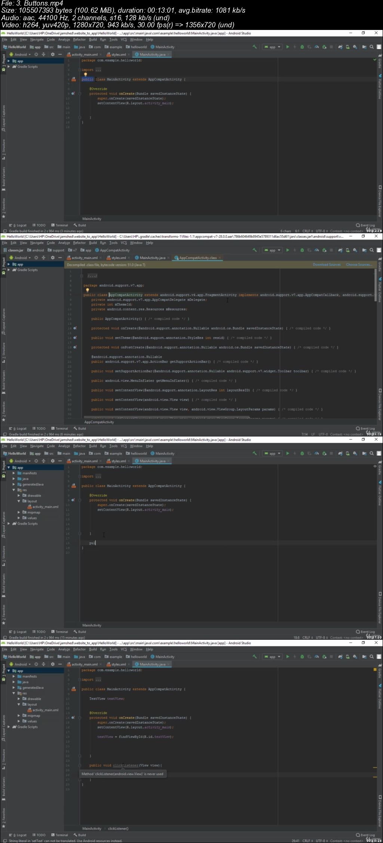Toggle the 1: Project side tab in the 'public'-highlighted frame
Viewport: 383px width, 843px height.
click(x=4, y=63)
